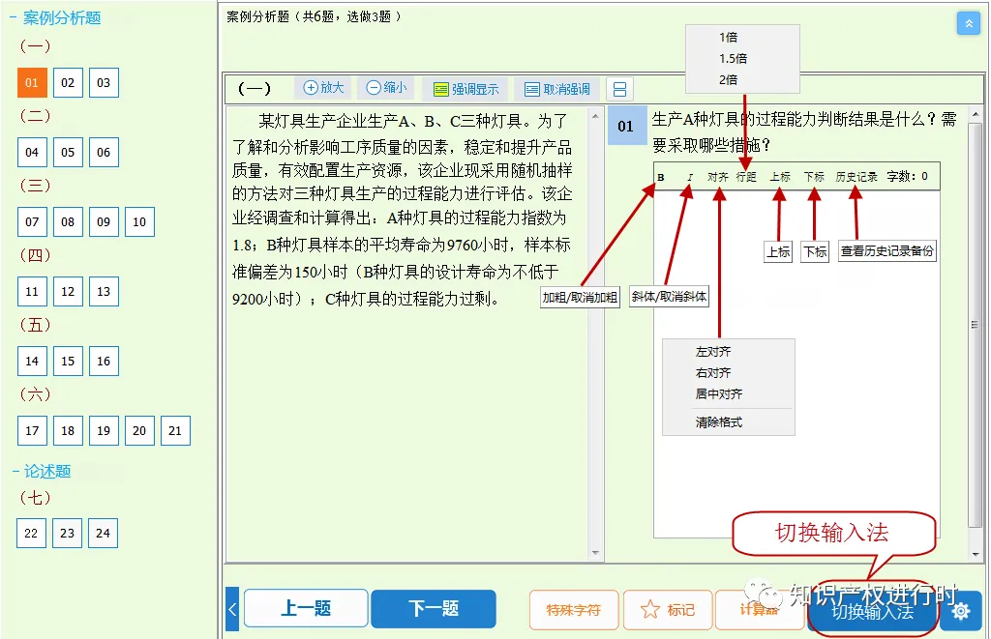Select the 缩小 zoom-out icon
Screen dimensions: 991x639
coord(385,88)
